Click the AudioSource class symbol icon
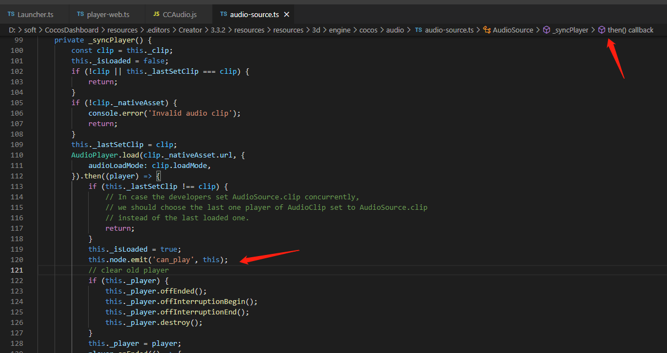This screenshot has height=353, width=667. coord(487,30)
